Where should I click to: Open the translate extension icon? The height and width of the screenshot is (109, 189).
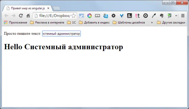(x=106, y=16)
